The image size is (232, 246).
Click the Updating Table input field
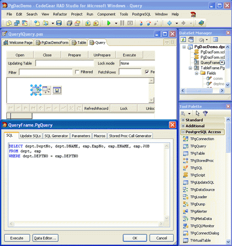pos(65,63)
